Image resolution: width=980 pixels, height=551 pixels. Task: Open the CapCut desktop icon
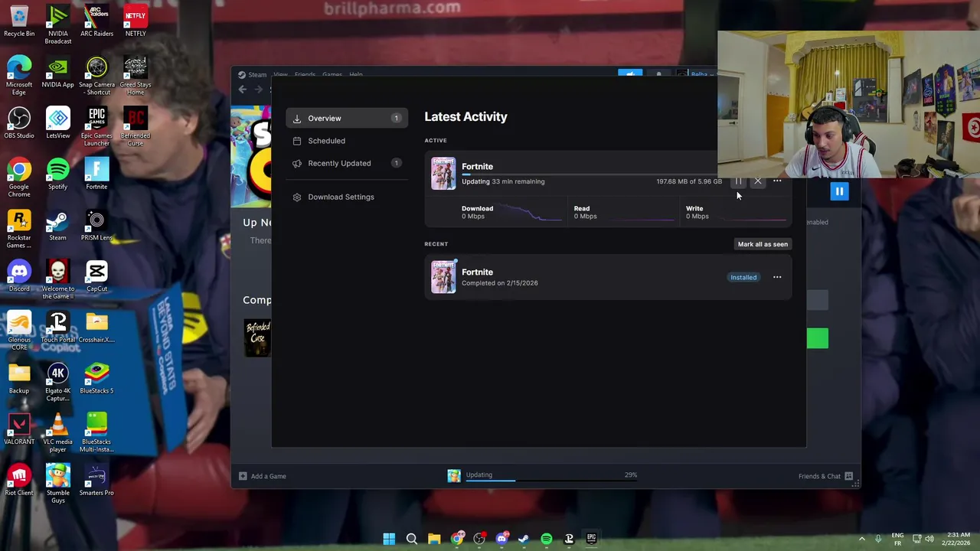[x=96, y=276]
